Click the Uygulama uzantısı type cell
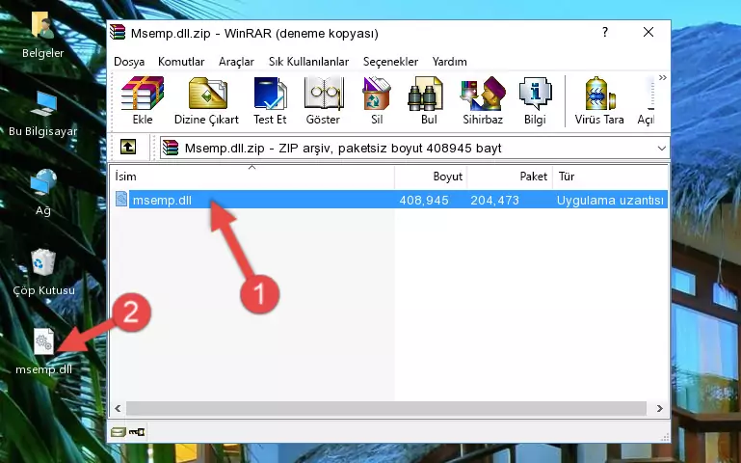 (610, 200)
